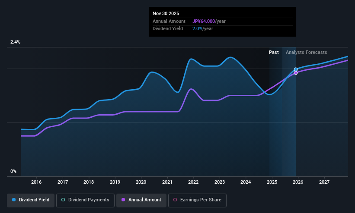Toggle the Annual Amount series
This screenshot has height=213, width=355.
click(x=141, y=200)
